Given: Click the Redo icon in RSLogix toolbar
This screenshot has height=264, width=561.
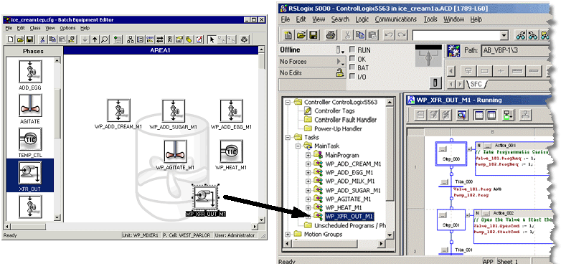Looking at the screenshot, I should tap(402, 35).
